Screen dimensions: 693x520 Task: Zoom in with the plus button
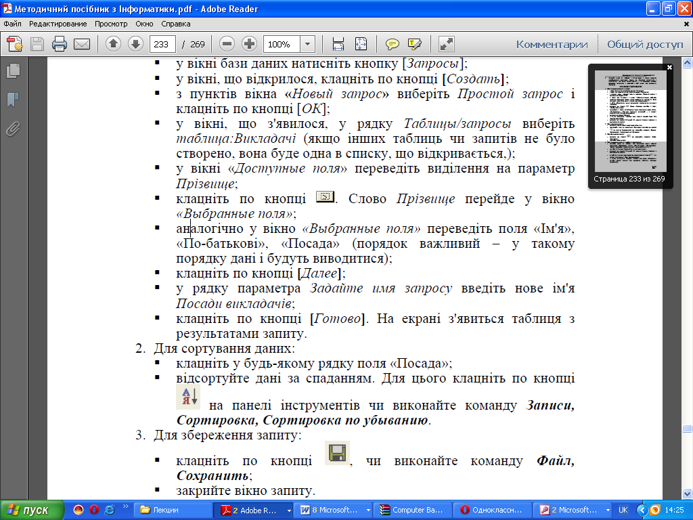pyautogui.click(x=249, y=44)
